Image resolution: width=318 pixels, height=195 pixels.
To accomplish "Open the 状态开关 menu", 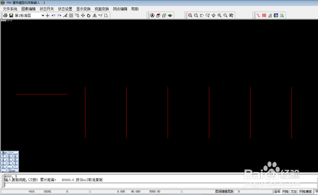I will [47, 9].
